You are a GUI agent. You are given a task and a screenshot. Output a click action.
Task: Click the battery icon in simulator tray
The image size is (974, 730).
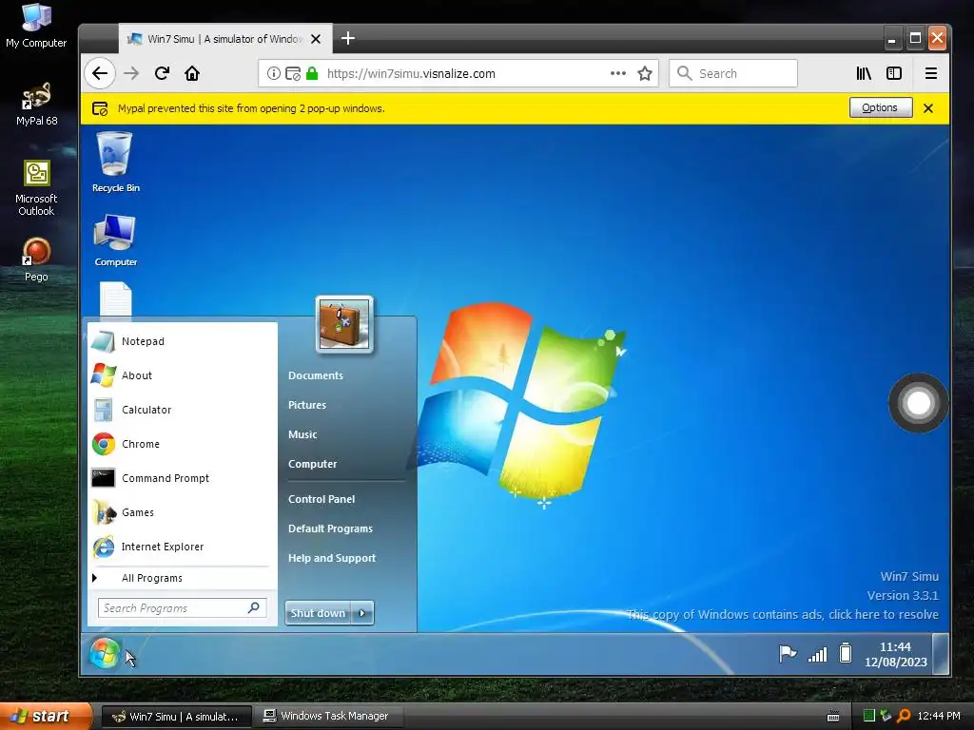click(846, 653)
